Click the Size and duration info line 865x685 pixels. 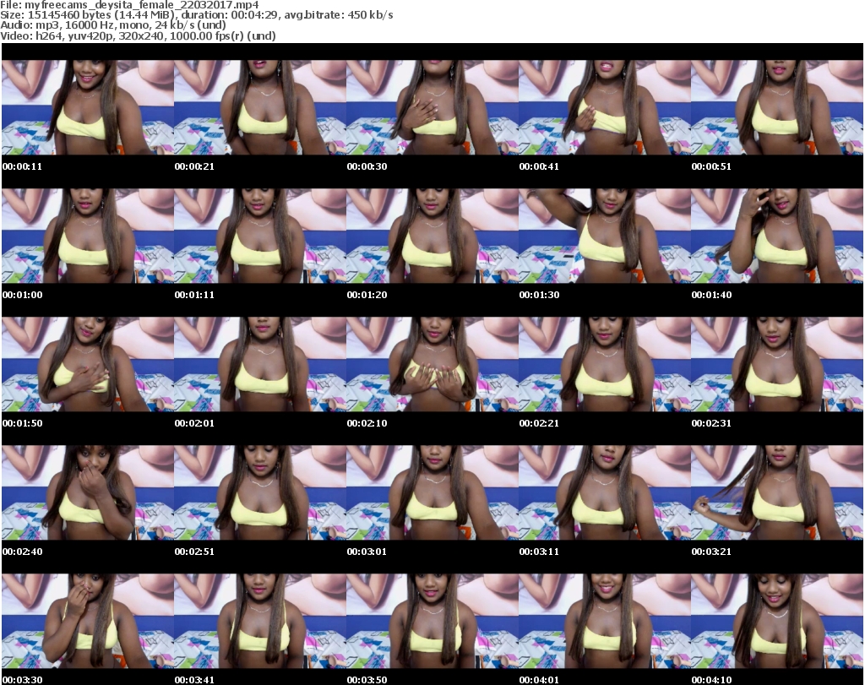[196, 15]
